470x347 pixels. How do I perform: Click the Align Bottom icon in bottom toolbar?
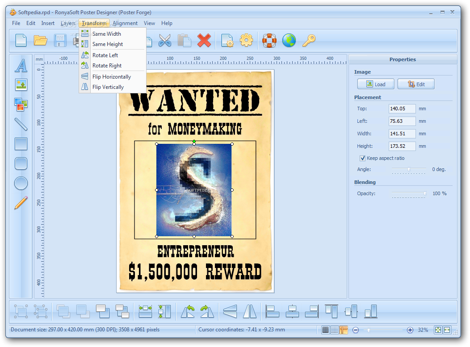pyautogui.click(x=371, y=311)
